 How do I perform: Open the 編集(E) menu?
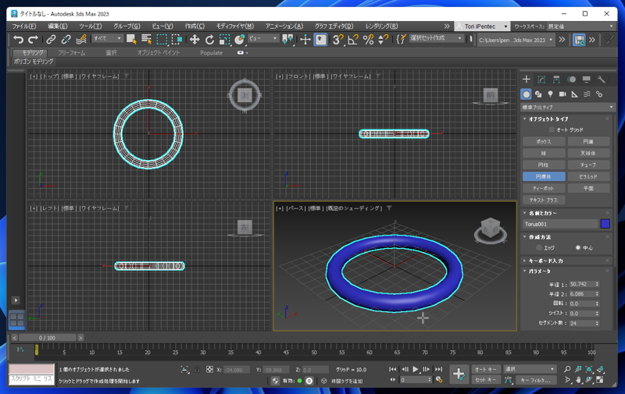58,27
